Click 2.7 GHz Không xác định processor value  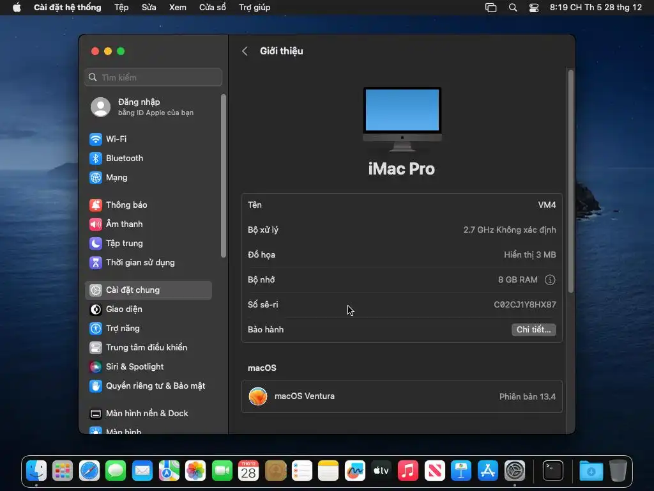pos(509,230)
